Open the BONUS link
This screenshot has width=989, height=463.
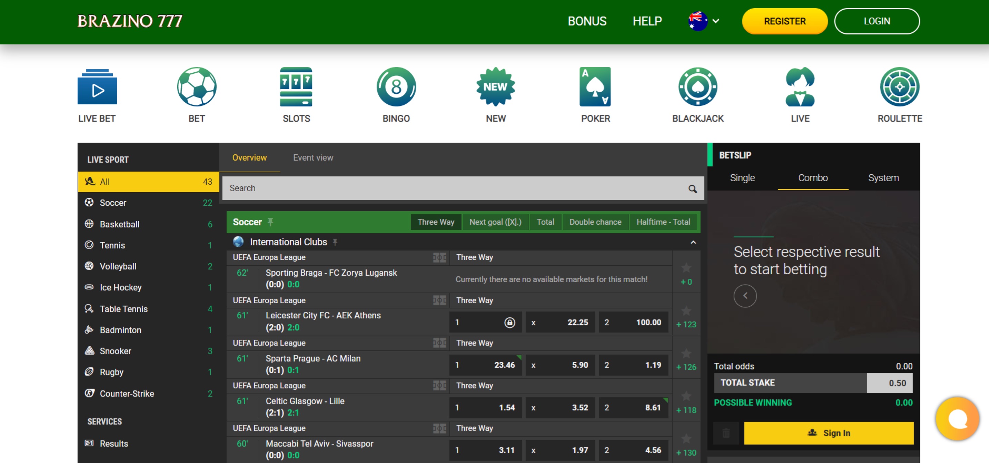point(587,21)
